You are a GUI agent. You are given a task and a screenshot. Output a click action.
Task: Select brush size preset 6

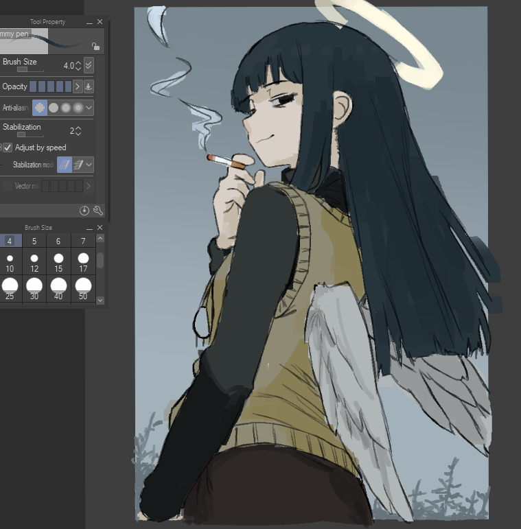(59, 241)
